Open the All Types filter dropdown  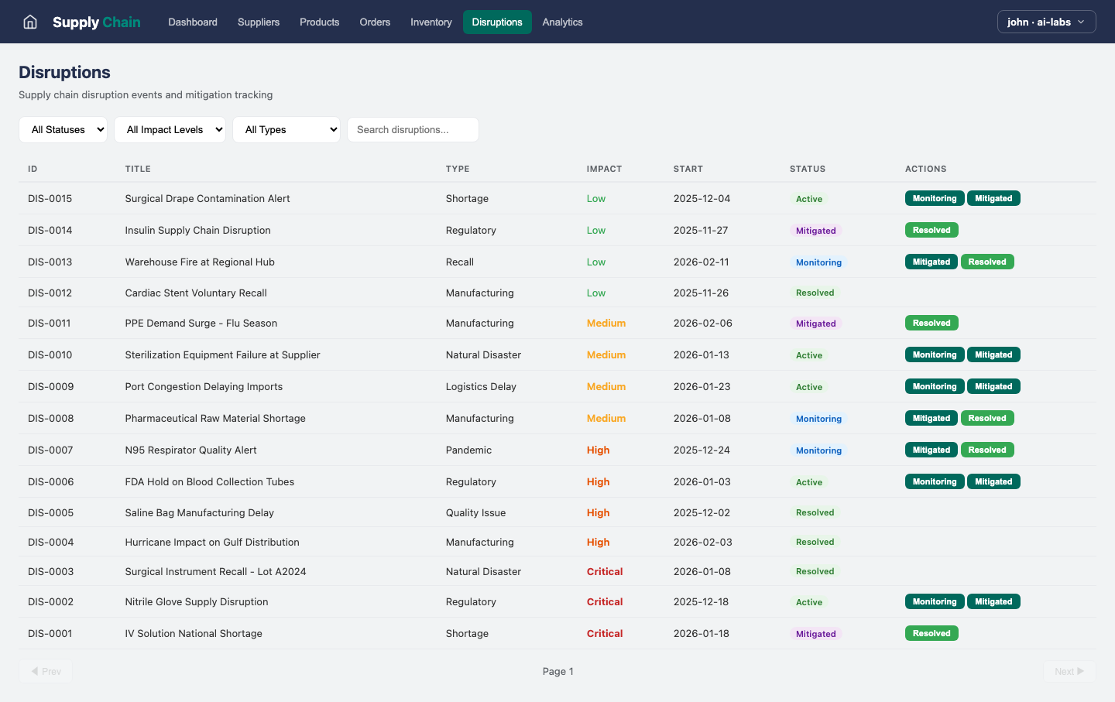286,129
